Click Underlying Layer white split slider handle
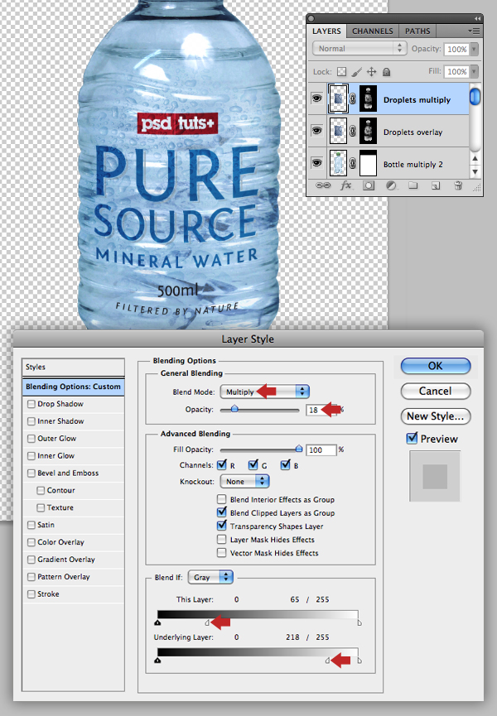497x716 pixels. click(327, 661)
